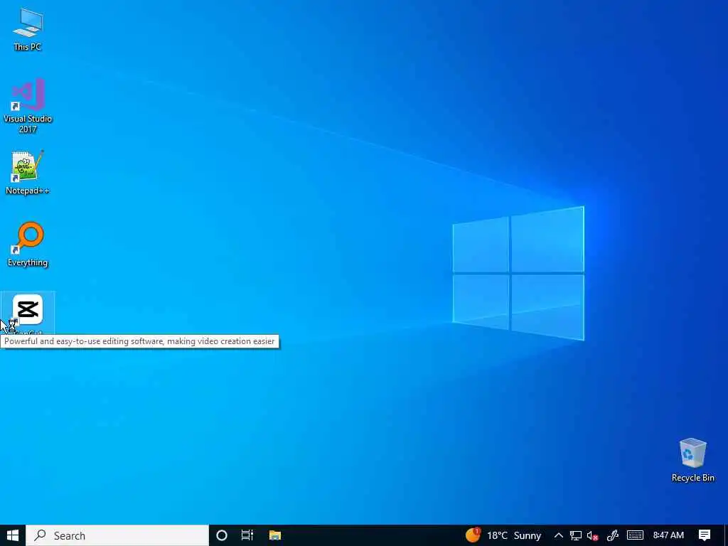Open Cortana from the taskbar
Viewport: 728px width, 546px height.
pyautogui.click(x=222, y=535)
